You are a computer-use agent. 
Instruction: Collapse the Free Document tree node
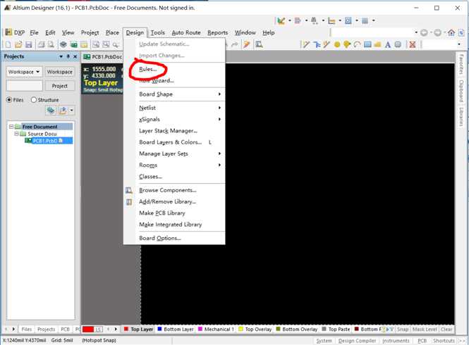(x=11, y=127)
